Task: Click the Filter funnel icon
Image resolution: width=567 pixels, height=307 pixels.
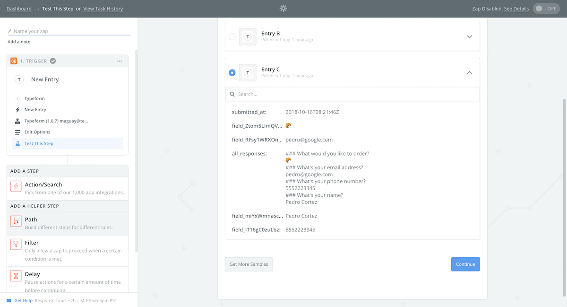Action: click(x=16, y=245)
